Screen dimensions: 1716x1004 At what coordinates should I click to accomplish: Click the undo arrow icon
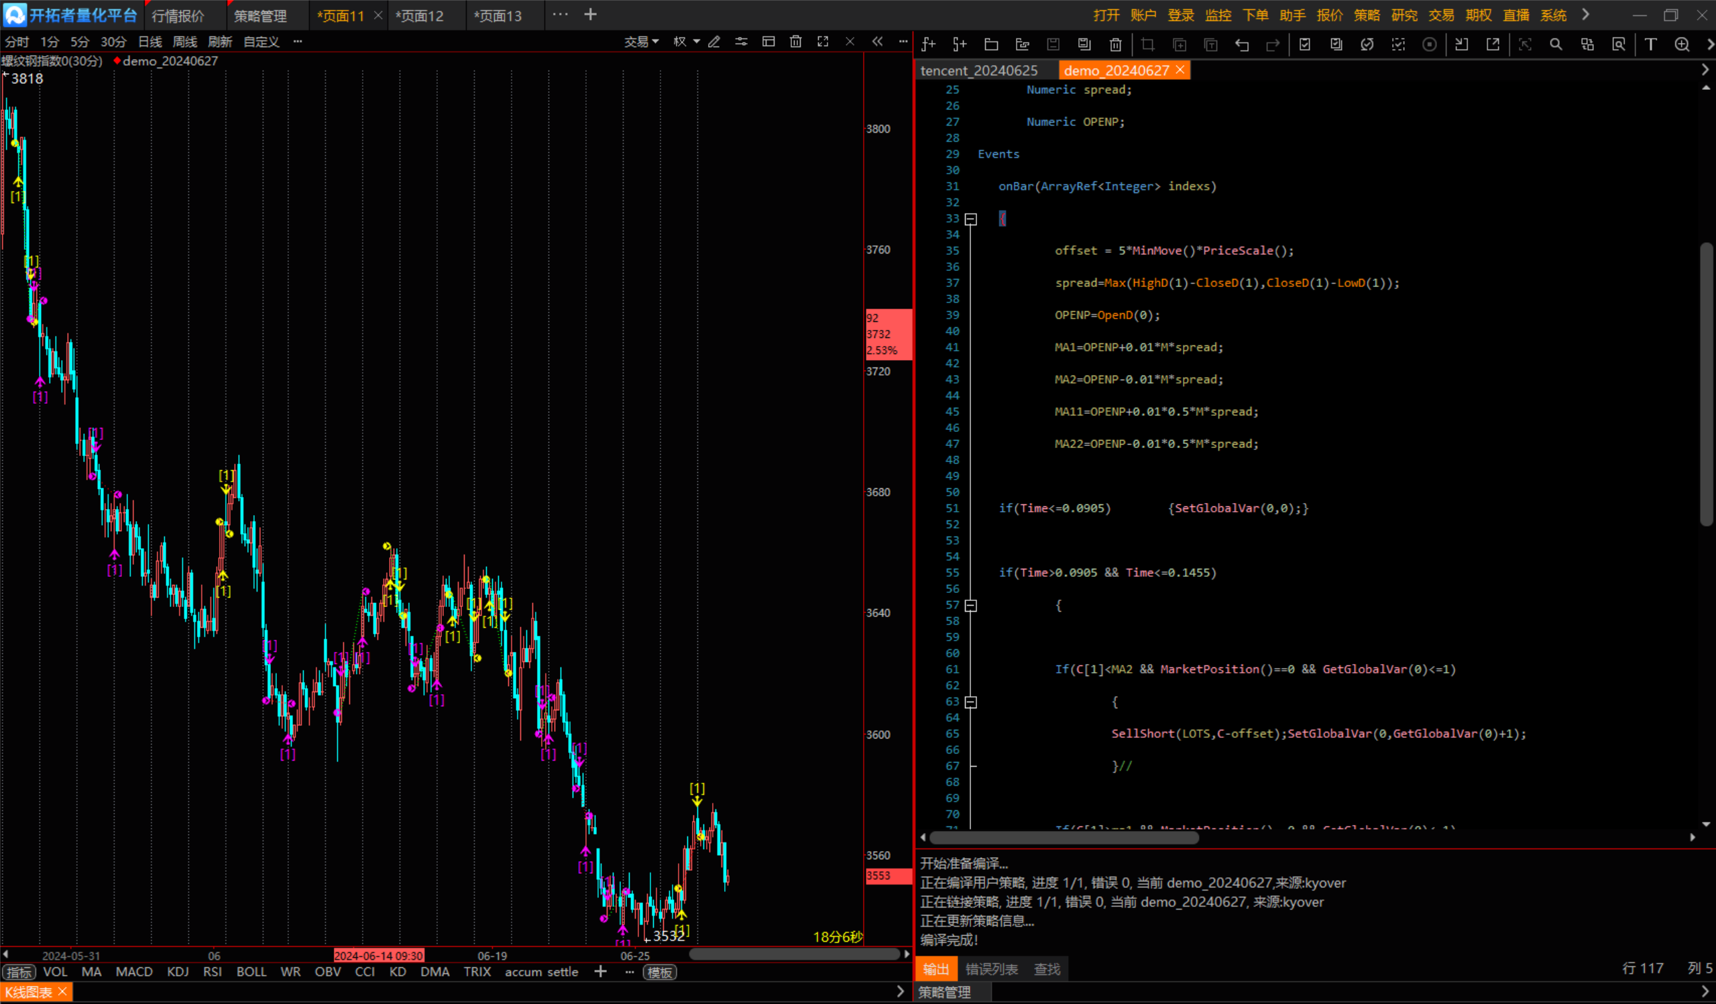[x=1241, y=44]
